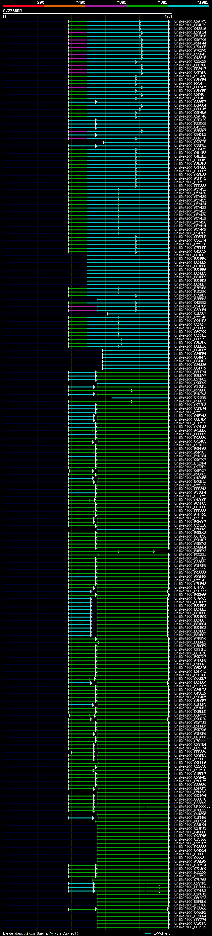The height and width of the screenshot is (936, 212).
Task: Select the UniRef100_B8LPY4 label
Action: (190, 372)
